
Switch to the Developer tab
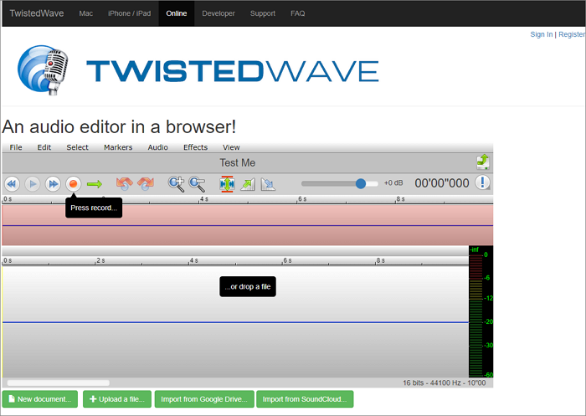coord(218,13)
